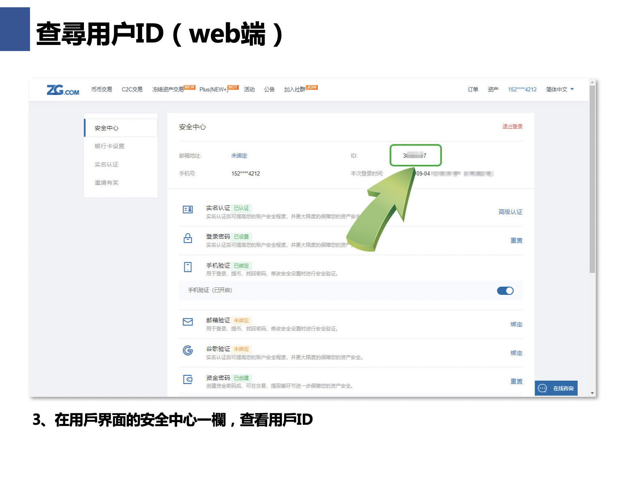Image resolution: width=638 pixels, height=477 pixels.
Task: Open the 152****4212 account menu
Action: [x=522, y=89]
